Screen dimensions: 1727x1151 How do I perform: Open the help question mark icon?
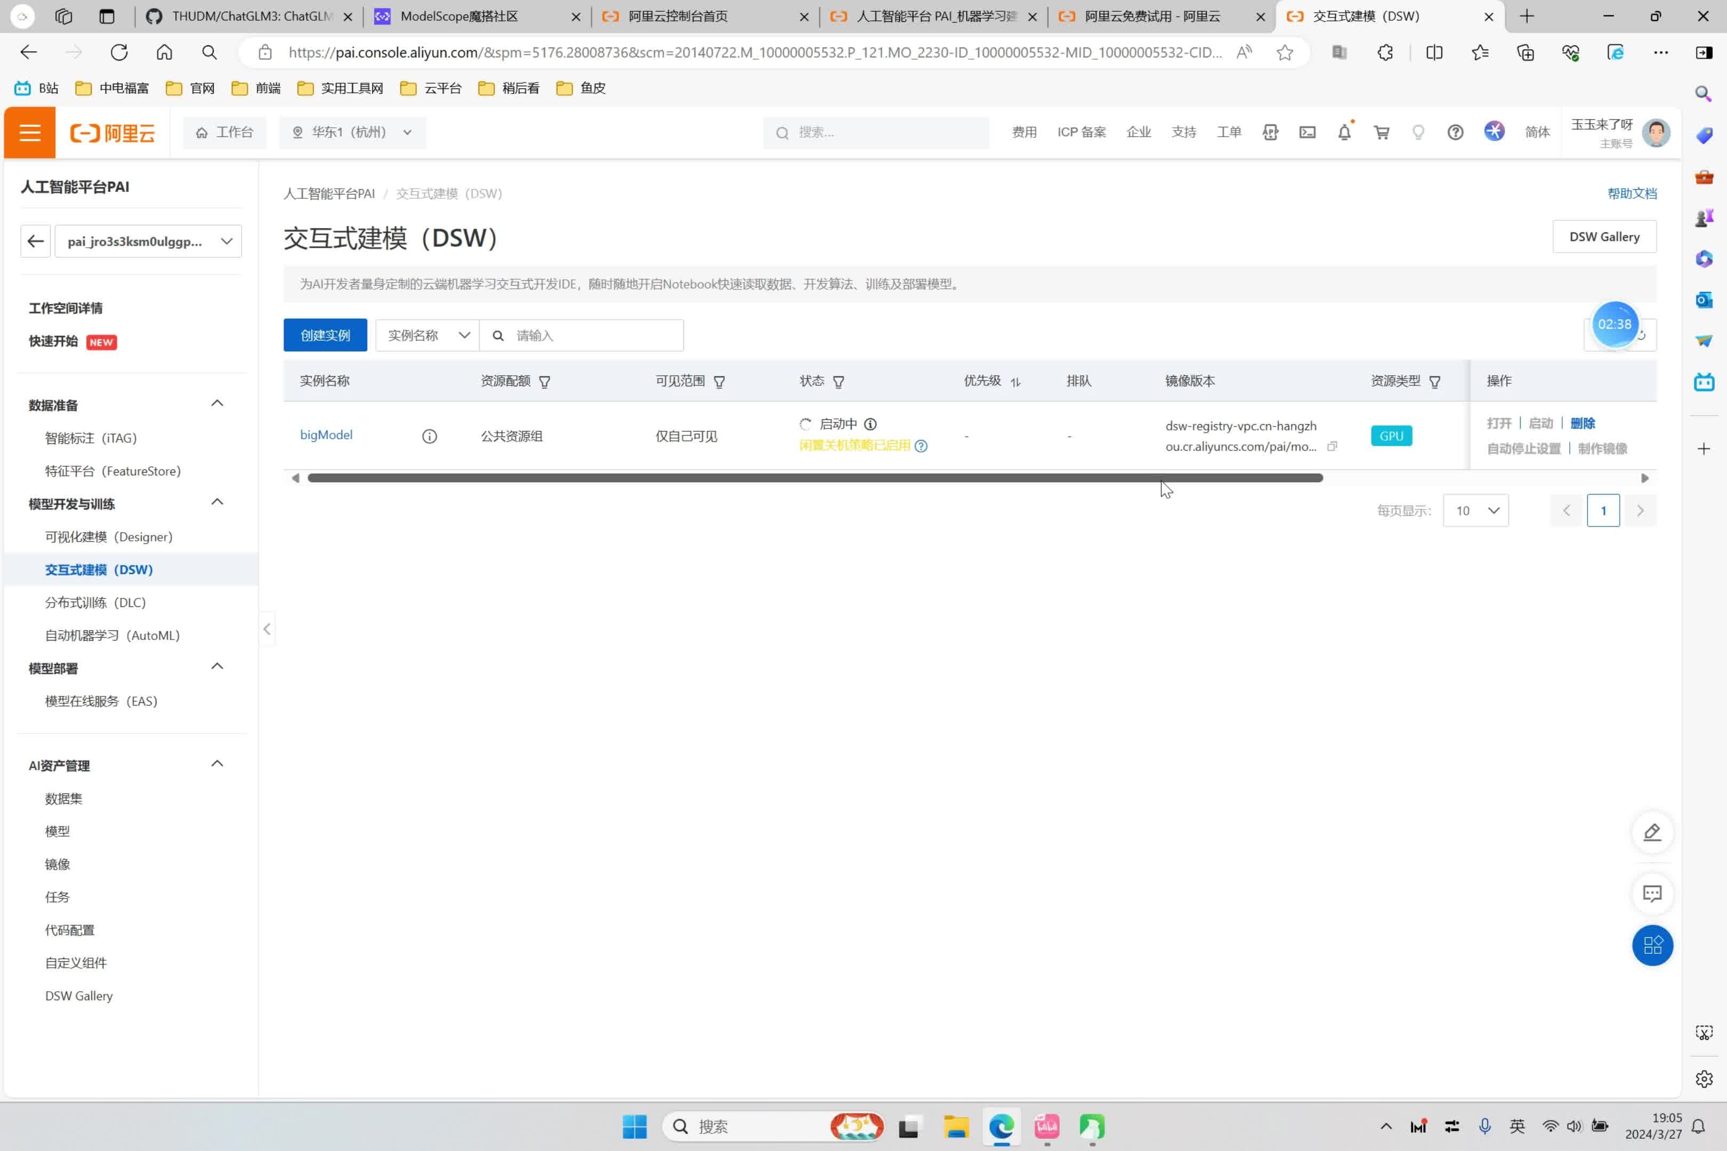(x=1455, y=132)
